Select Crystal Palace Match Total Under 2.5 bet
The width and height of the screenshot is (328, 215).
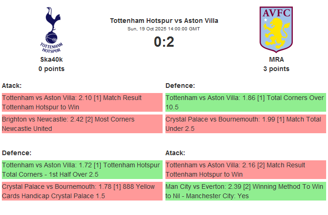click(246, 124)
